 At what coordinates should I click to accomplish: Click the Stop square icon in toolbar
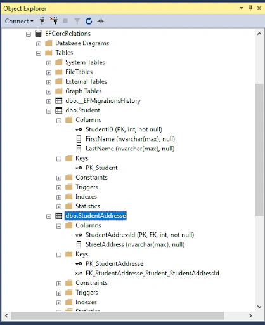pos(65,21)
